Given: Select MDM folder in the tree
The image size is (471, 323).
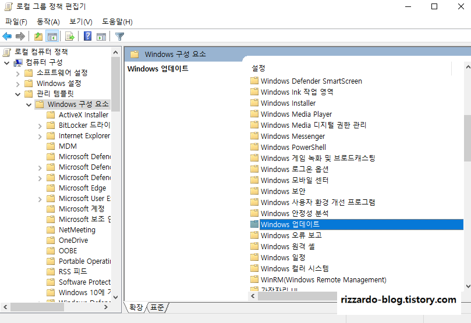Looking at the screenshot, I should tap(68, 146).
